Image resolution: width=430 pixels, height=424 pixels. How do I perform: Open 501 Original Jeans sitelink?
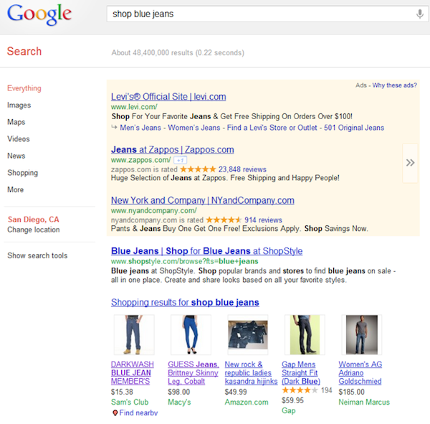tap(354, 128)
